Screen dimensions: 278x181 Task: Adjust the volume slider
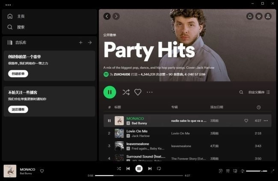(257, 171)
